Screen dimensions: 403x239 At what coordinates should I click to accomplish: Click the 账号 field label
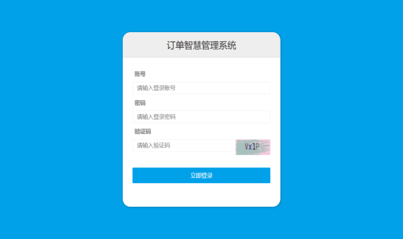coord(140,74)
